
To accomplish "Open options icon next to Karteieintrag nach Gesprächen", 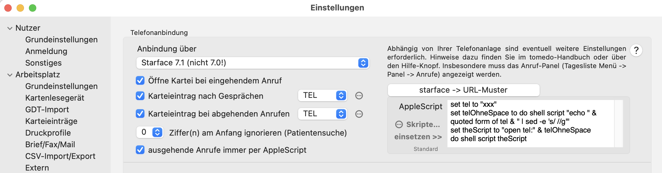I will 359,96.
